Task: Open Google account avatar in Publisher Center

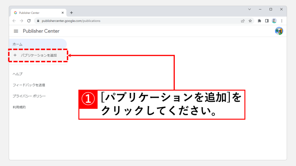Action: [279, 31]
